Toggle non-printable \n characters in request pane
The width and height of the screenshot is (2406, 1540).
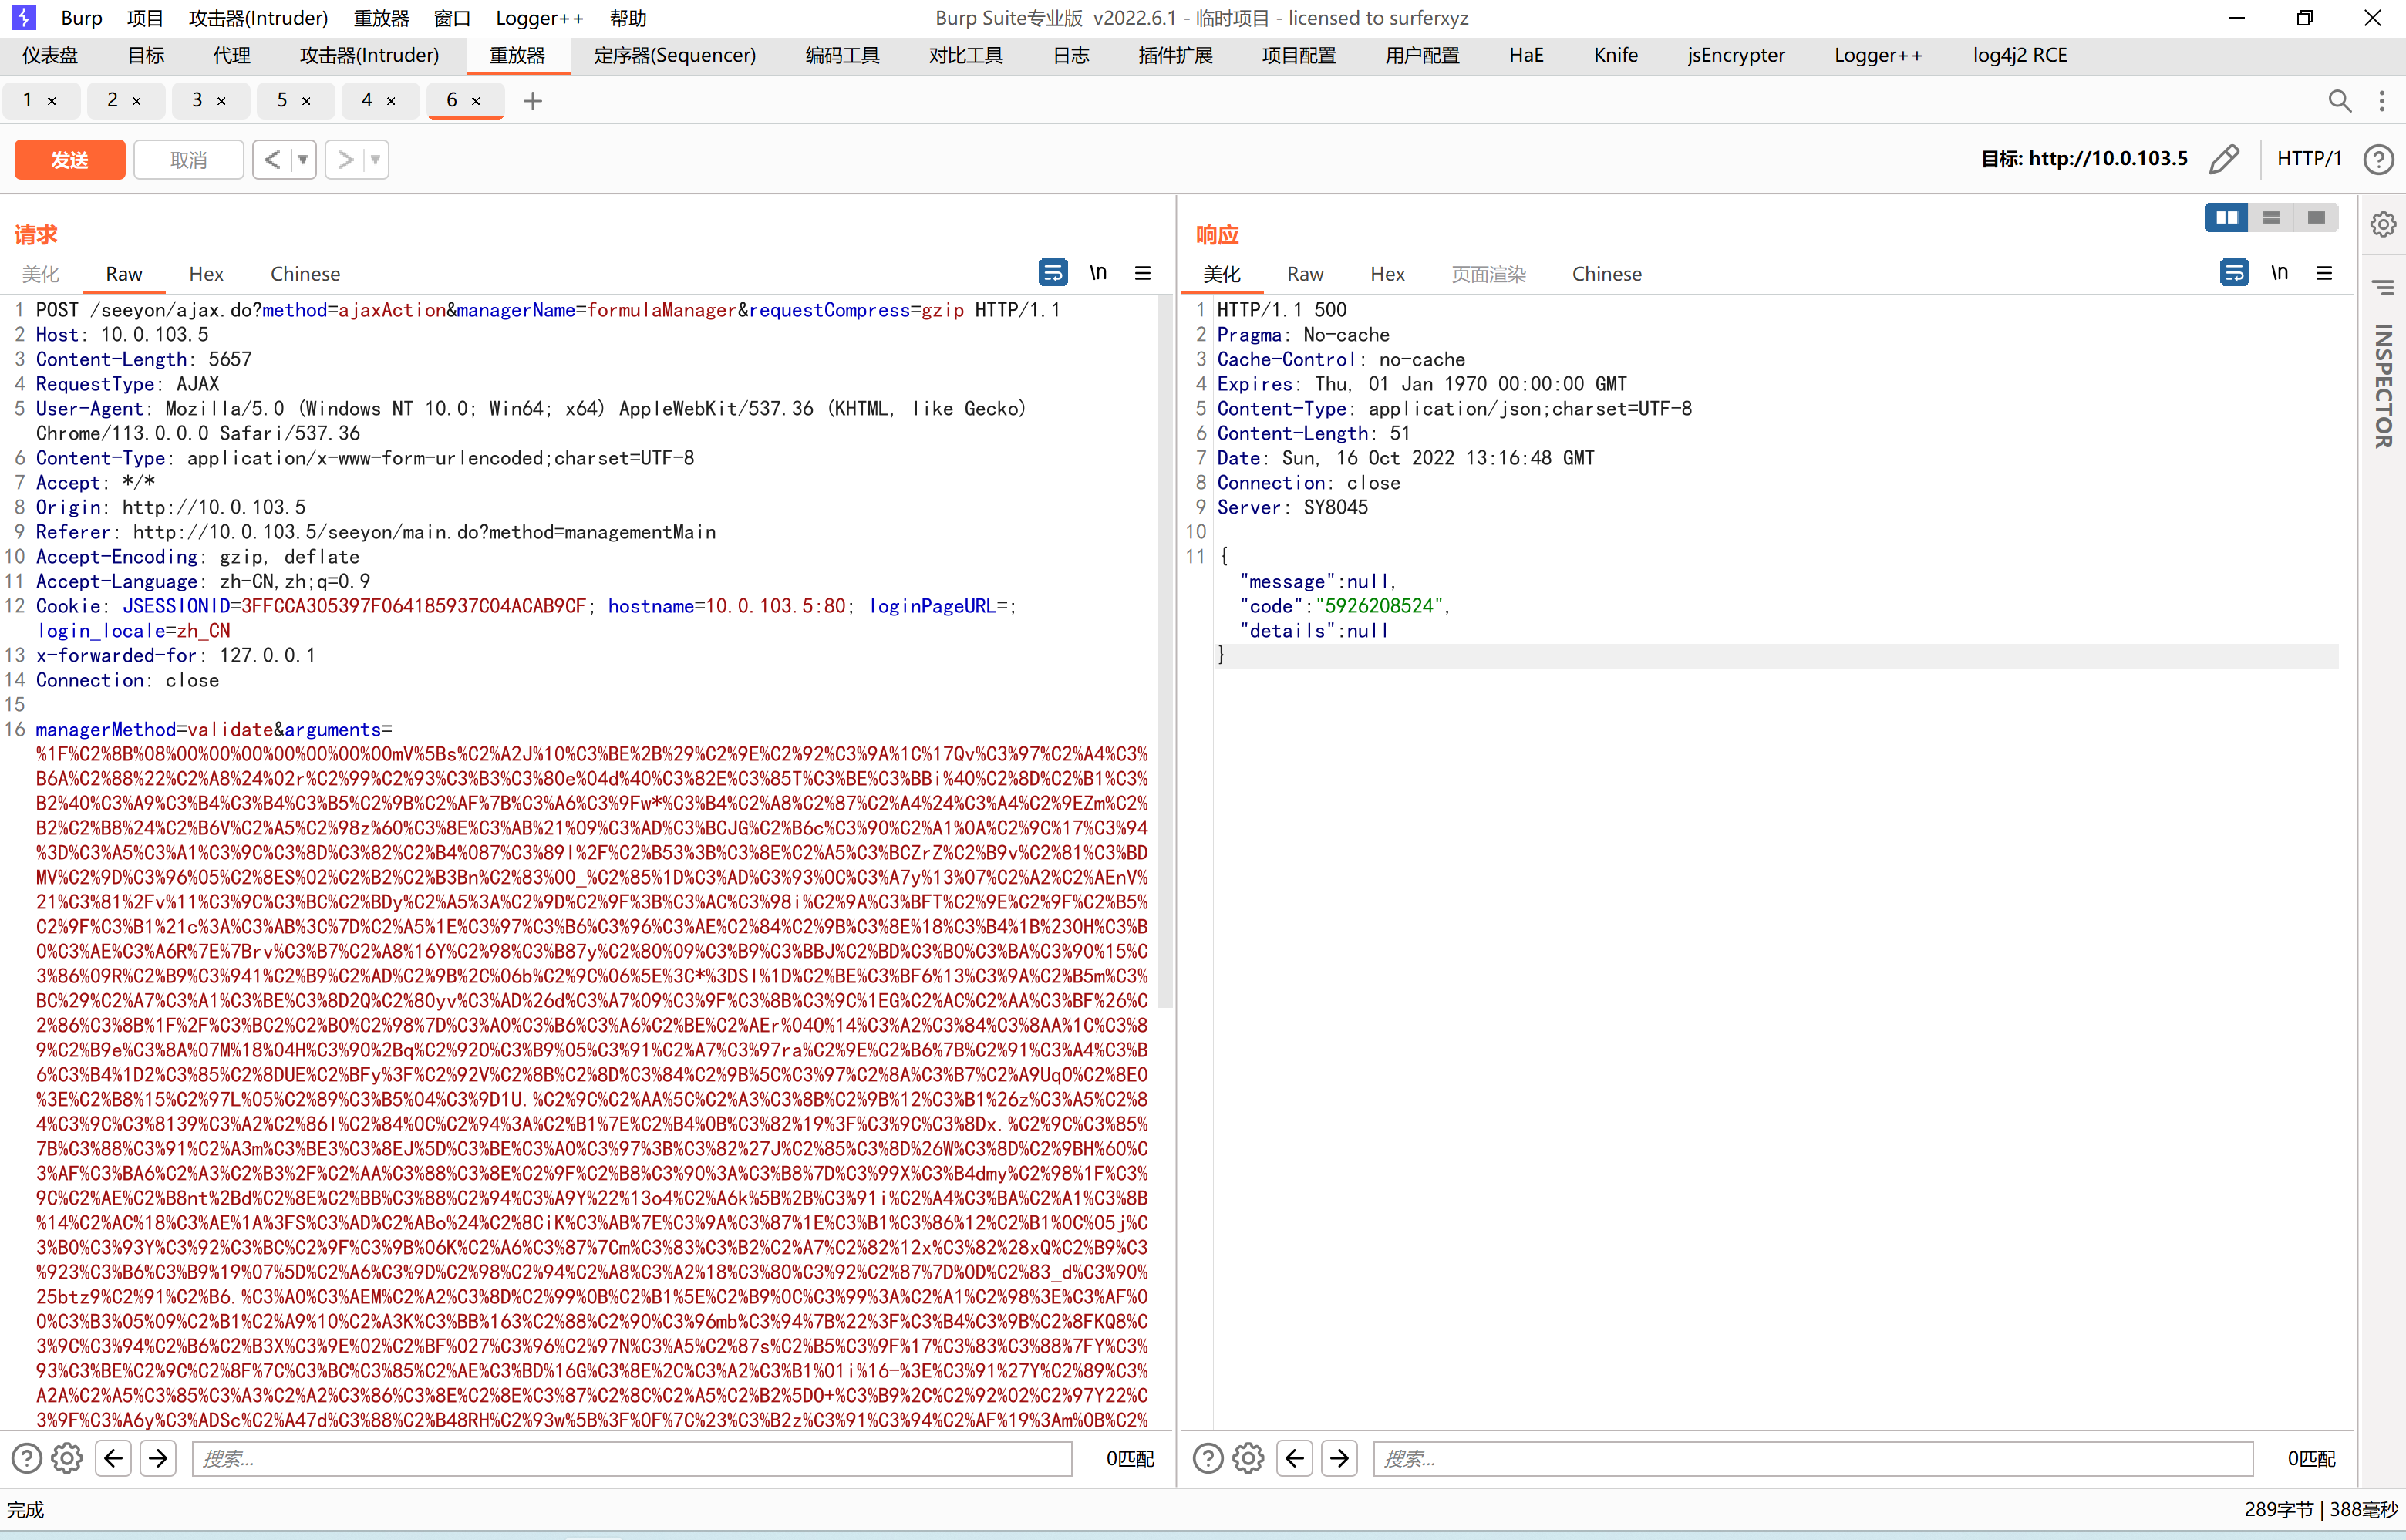pos(1098,272)
